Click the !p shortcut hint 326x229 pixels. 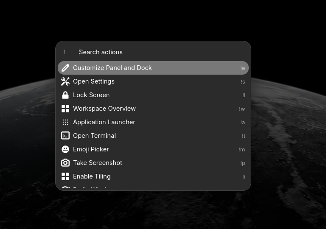click(x=242, y=163)
